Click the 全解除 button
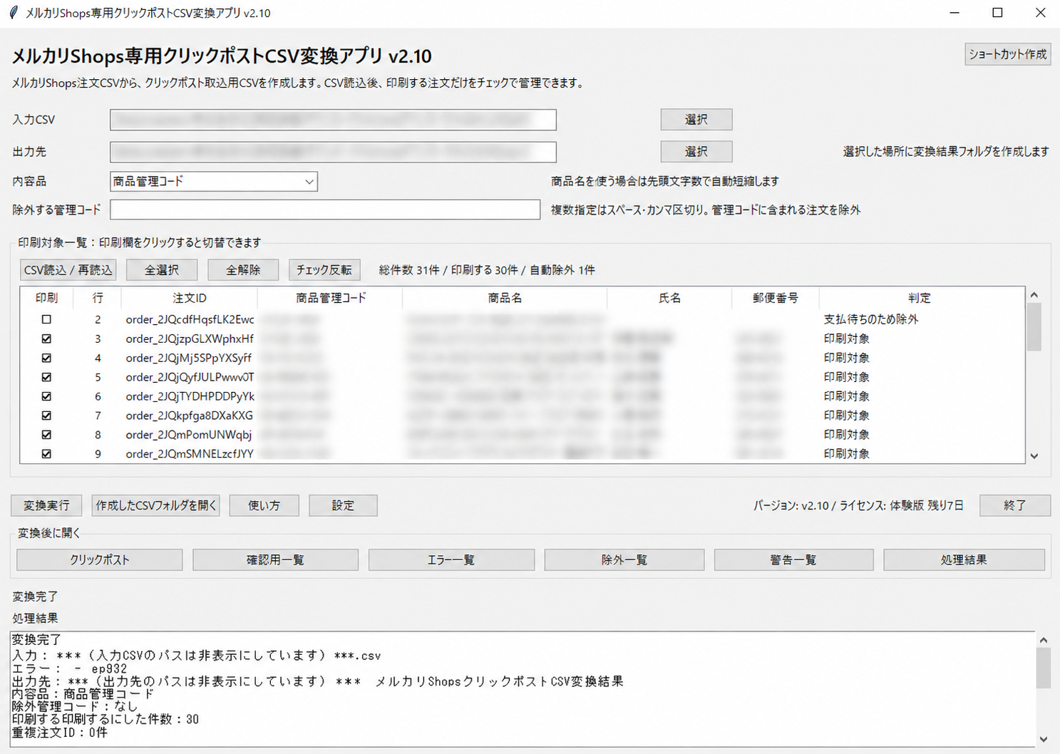This screenshot has width=1060, height=754. [x=243, y=270]
